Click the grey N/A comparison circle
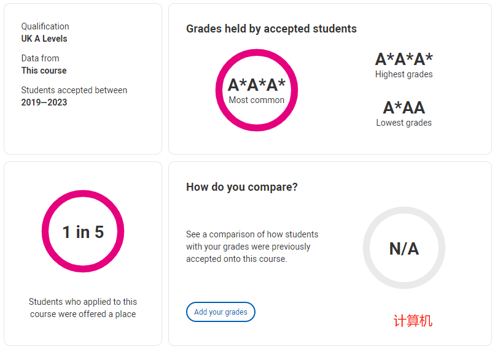 [x=404, y=248]
